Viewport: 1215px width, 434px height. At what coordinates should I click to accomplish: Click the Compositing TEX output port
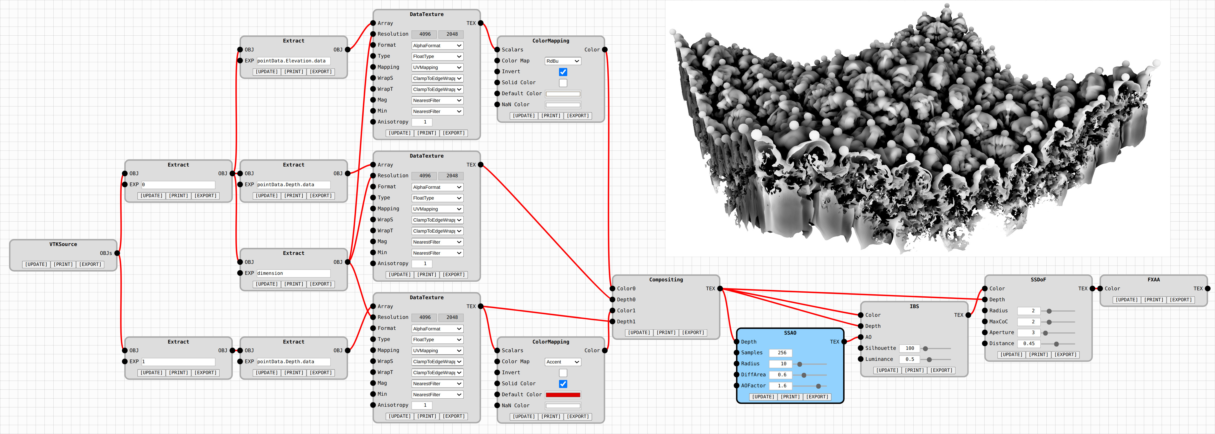click(720, 288)
